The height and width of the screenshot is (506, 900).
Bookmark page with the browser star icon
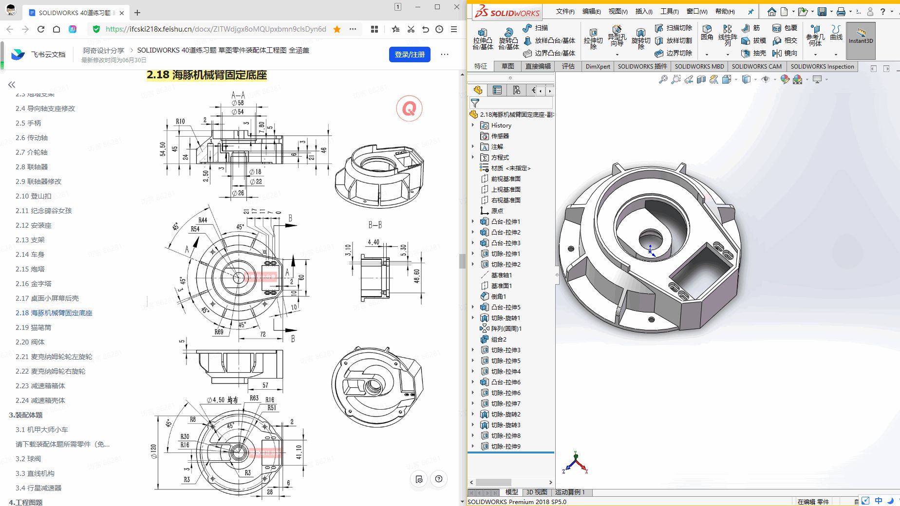click(337, 29)
